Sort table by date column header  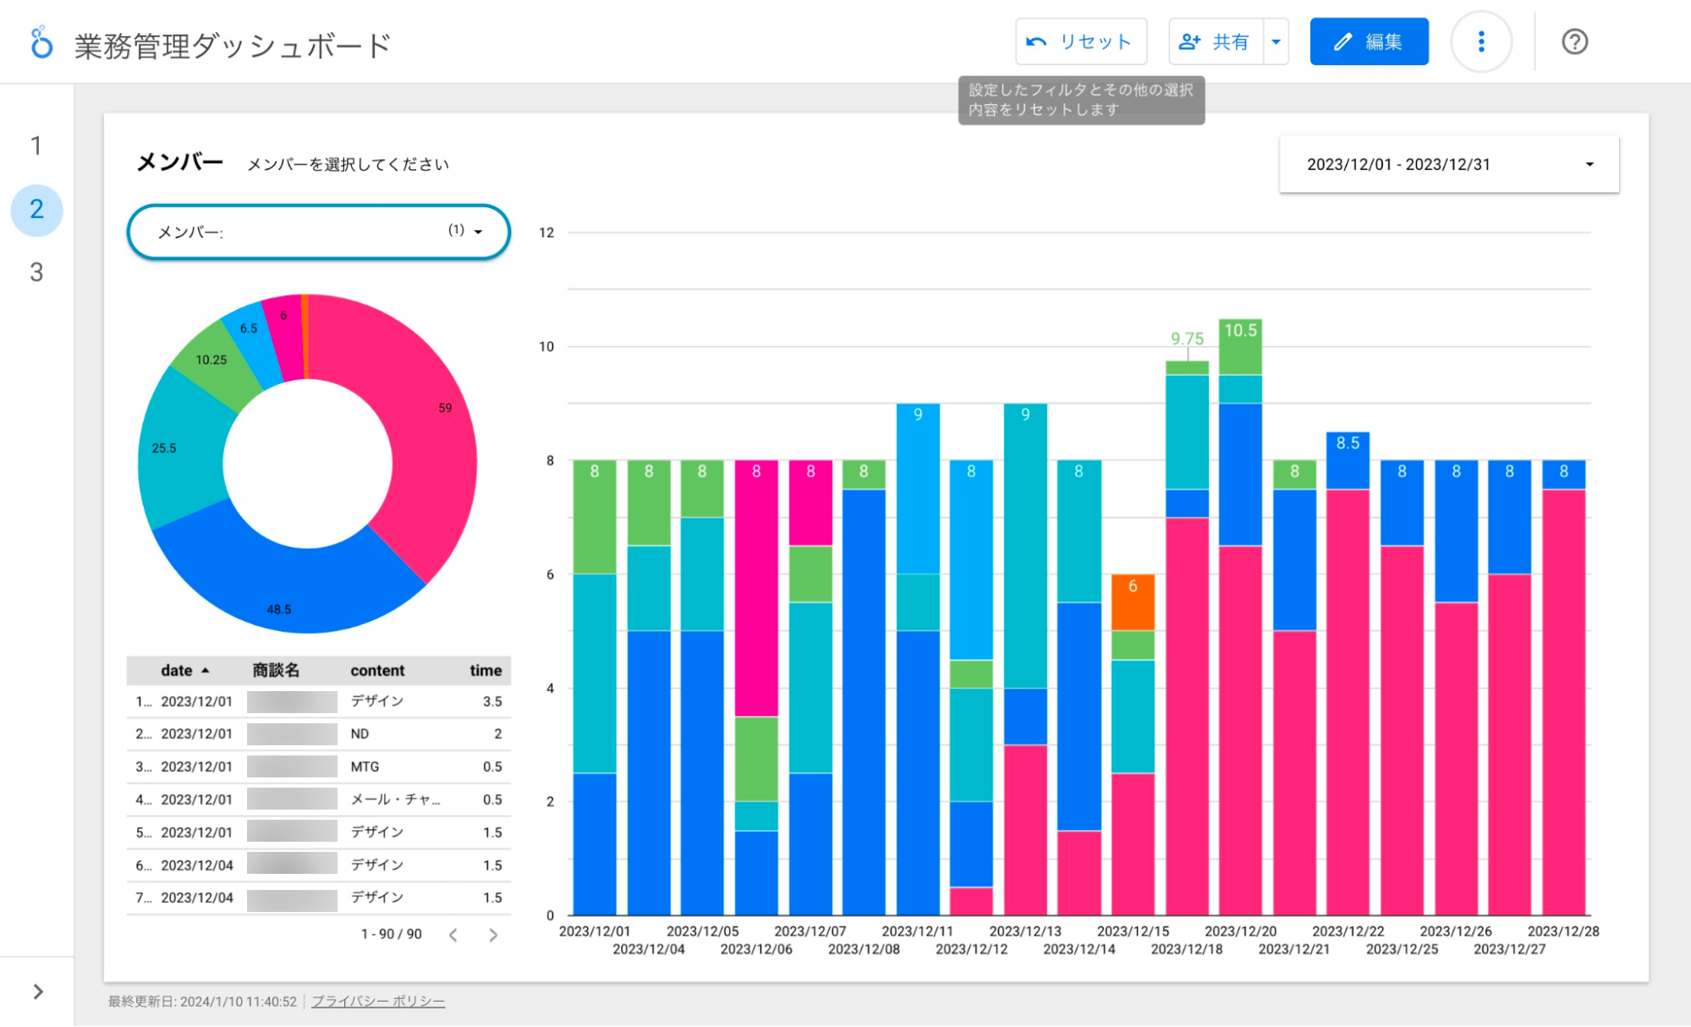[x=177, y=670]
